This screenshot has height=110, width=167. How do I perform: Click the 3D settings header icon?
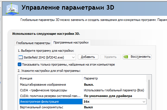click(x=12, y=9)
